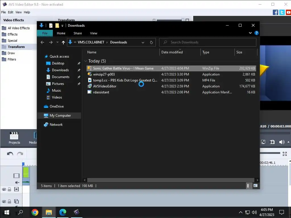The height and width of the screenshot is (218, 291).
Task: Click the overlay track icon on timeline
Action: [x=16, y=201]
